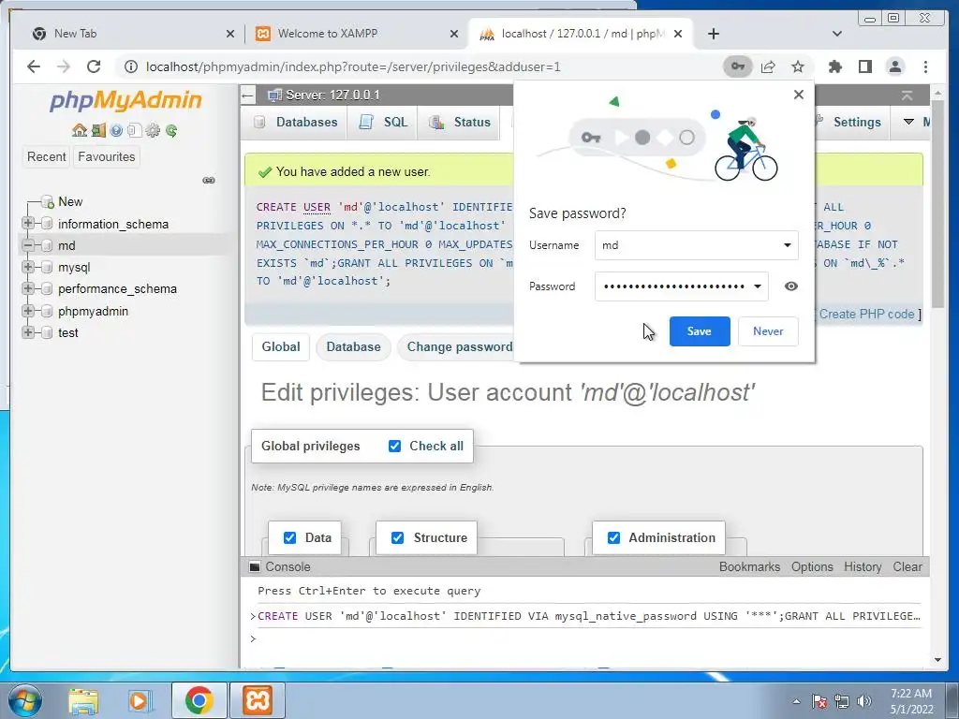
Task: View site information icon
Action: tap(131, 66)
